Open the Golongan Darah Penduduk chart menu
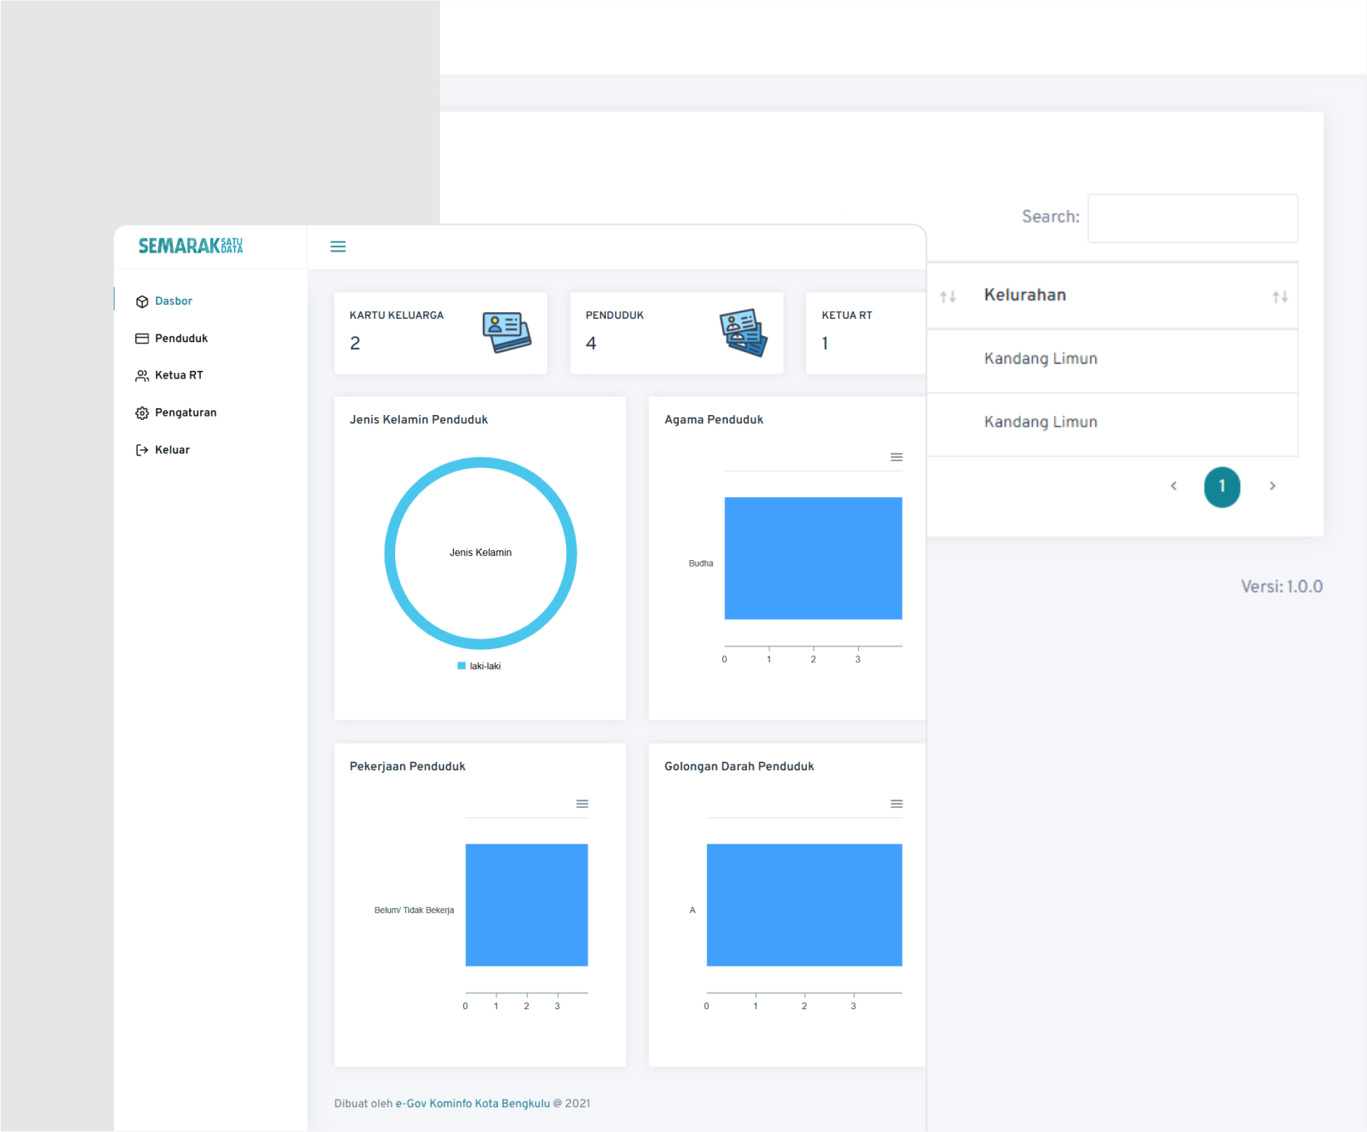The image size is (1367, 1132). point(896,804)
